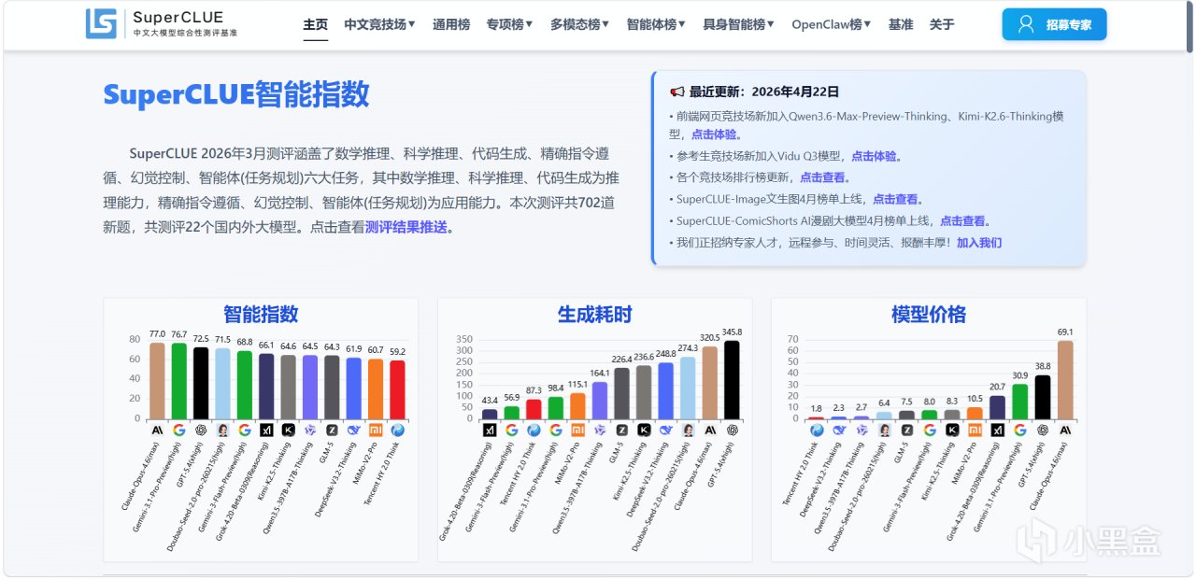
Task: Click OpenAI icon under the 72.5 bar
Action: 201,430
